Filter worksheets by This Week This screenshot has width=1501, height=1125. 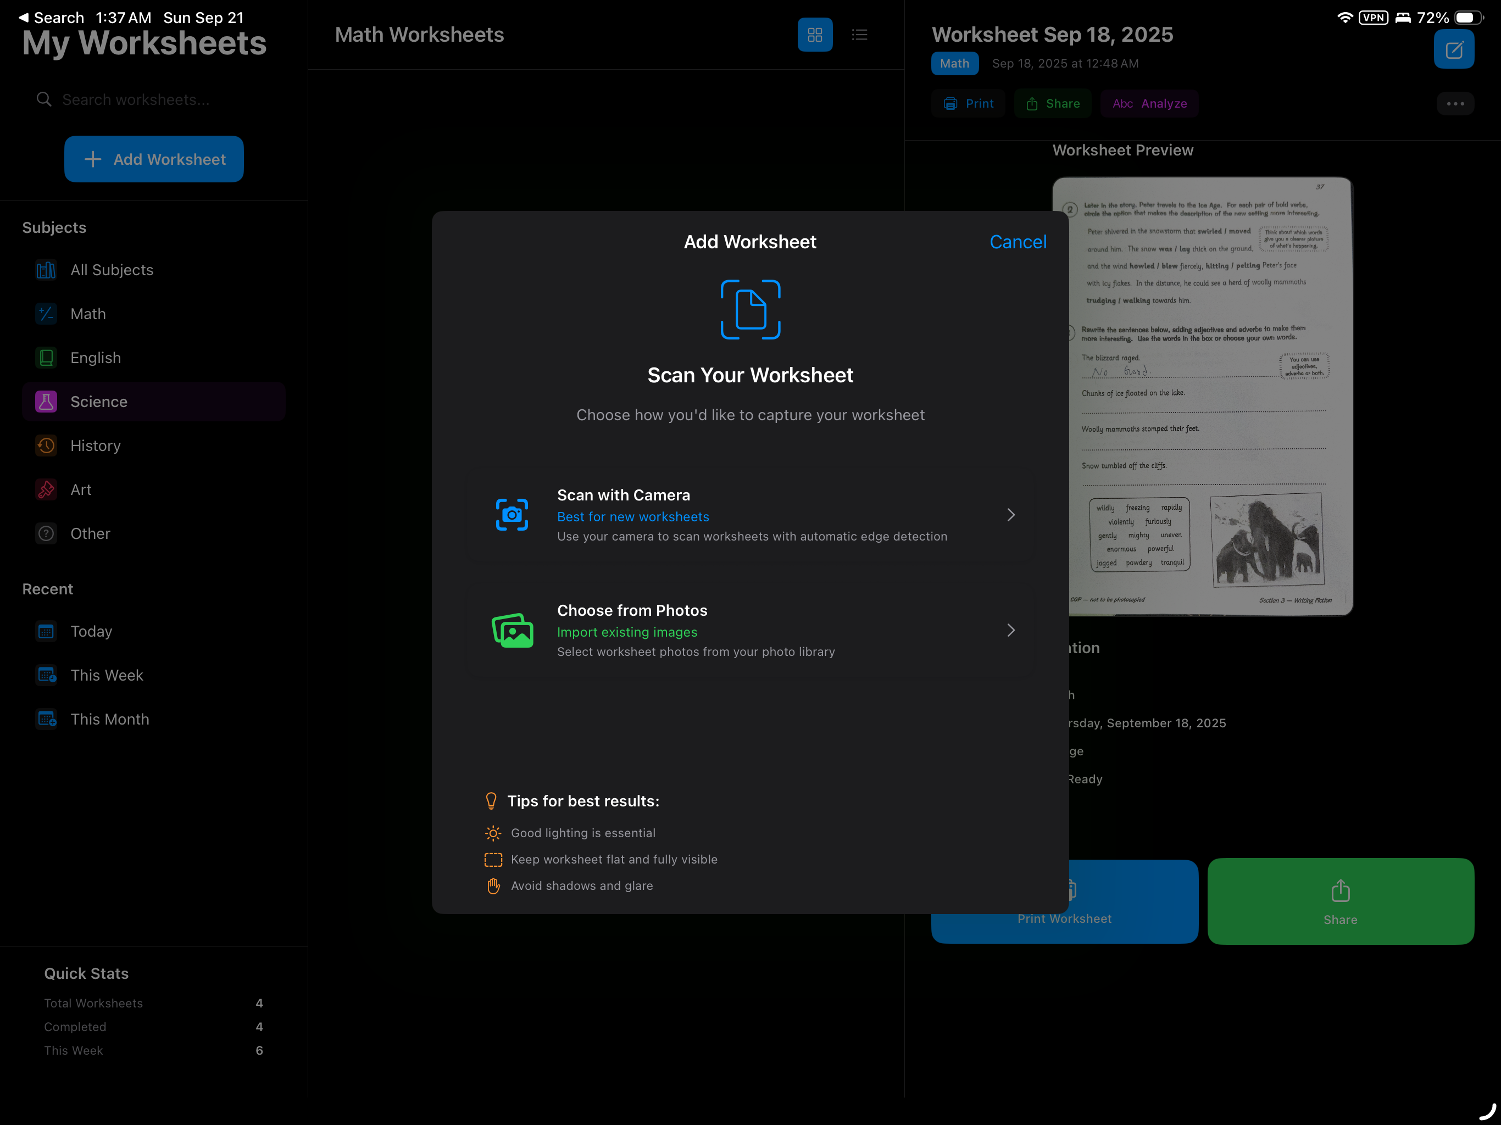pos(153,676)
